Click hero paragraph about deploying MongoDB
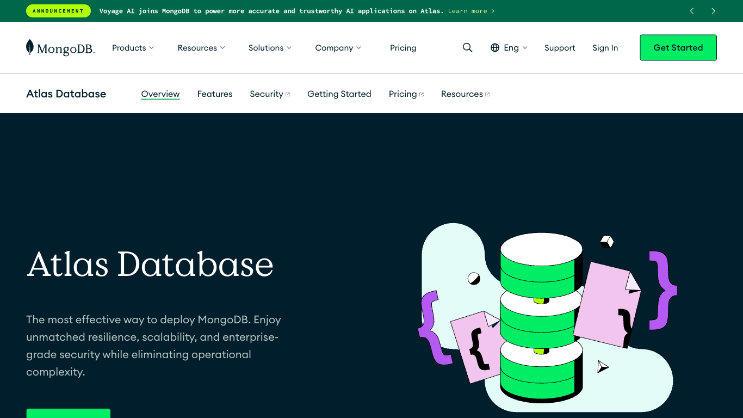 tap(154, 346)
